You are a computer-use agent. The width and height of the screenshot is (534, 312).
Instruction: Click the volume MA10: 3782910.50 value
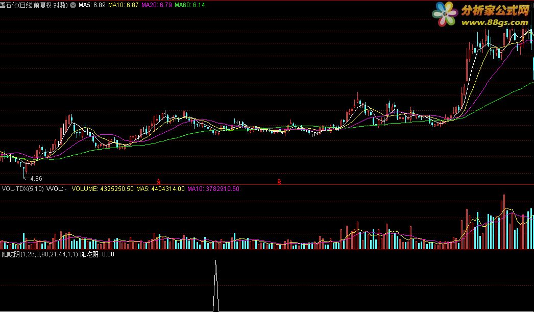pyautogui.click(x=213, y=189)
